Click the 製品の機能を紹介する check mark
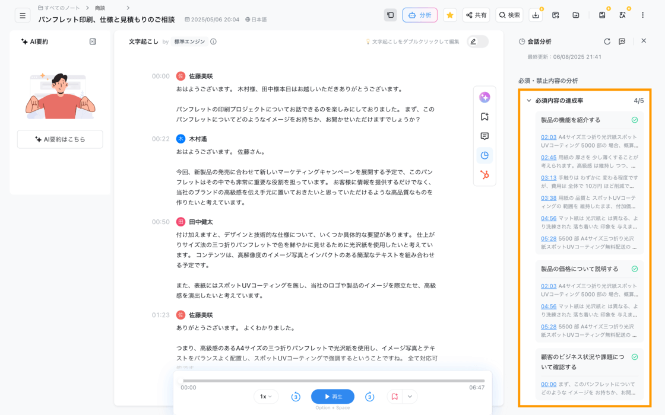The height and width of the screenshot is (415, 665). 635,120
